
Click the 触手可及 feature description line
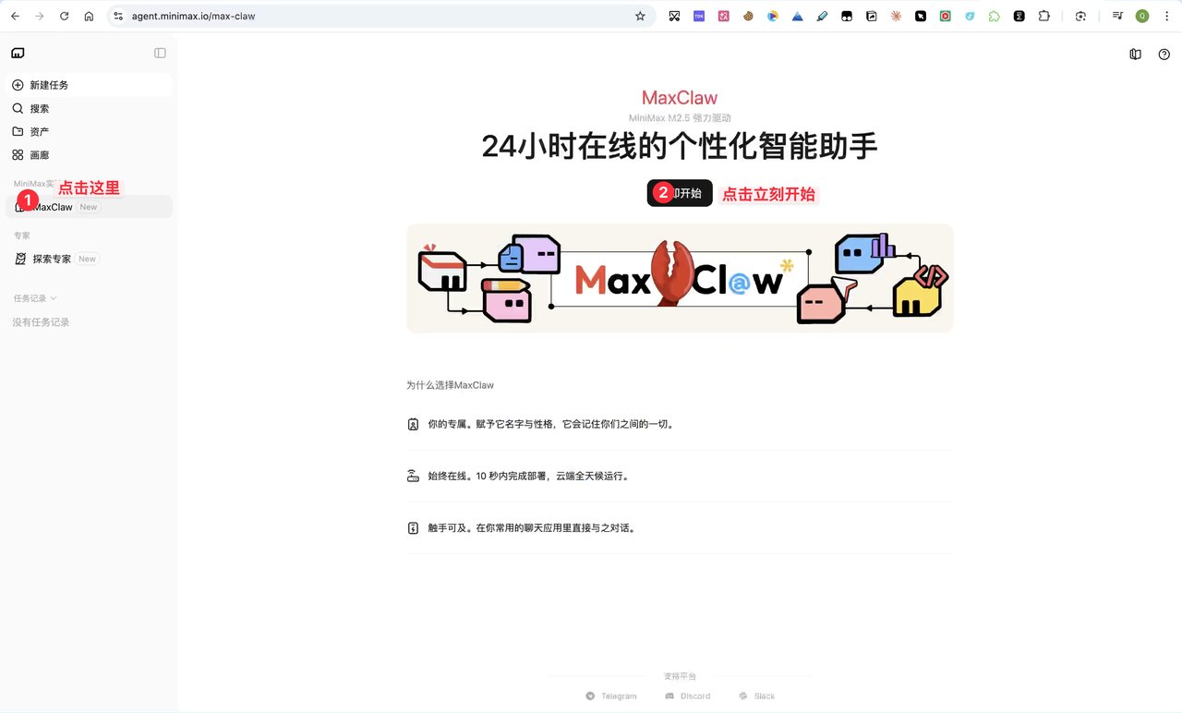click(532, 528)
